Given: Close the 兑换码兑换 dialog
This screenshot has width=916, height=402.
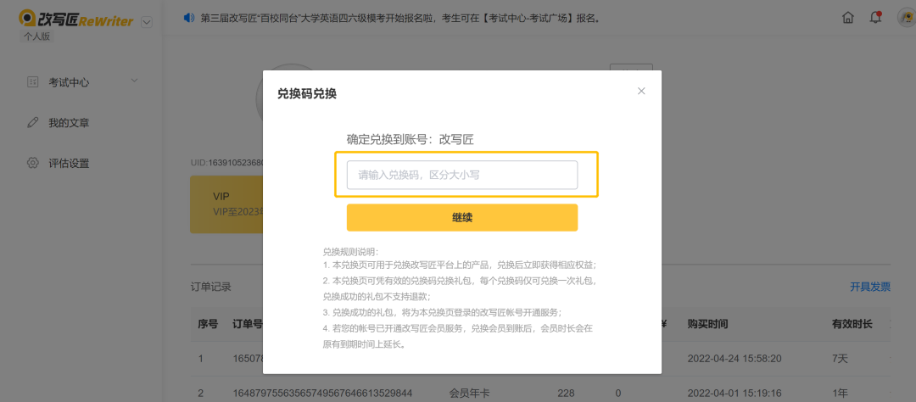Looking at the screenshot, I should 641,91.
